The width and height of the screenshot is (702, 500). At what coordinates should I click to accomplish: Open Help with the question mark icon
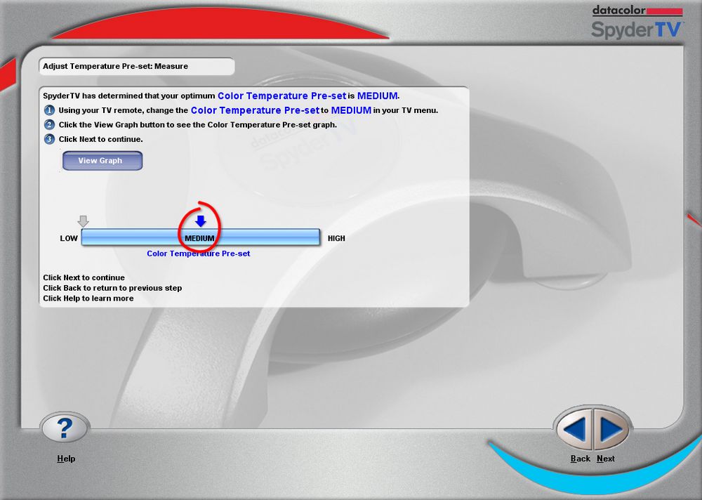(x=65, y=428)
